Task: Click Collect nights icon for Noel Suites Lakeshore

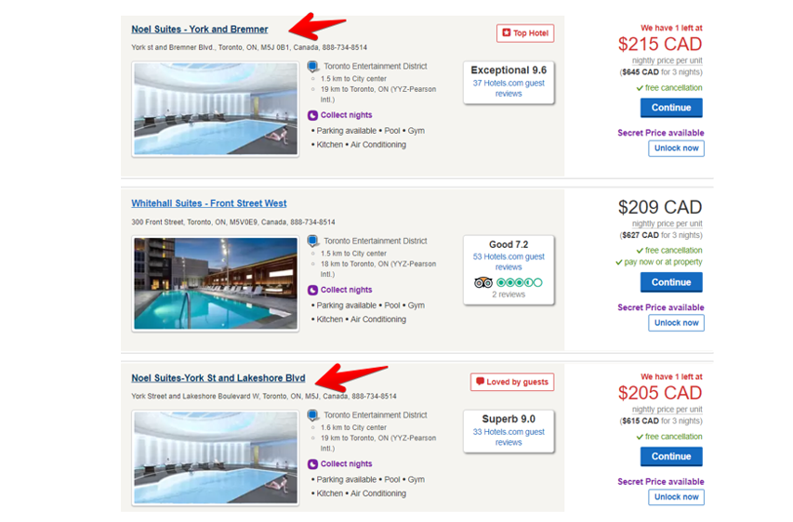Action: pos(313,463)
